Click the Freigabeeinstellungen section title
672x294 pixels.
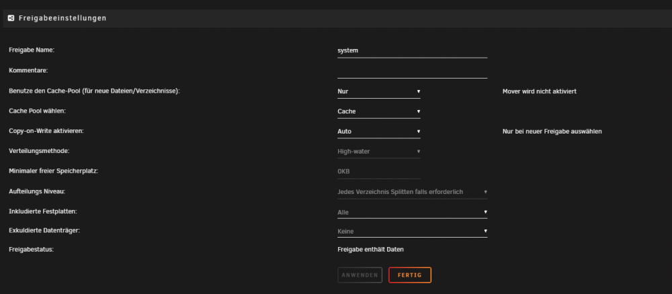[x=62, y=18]
